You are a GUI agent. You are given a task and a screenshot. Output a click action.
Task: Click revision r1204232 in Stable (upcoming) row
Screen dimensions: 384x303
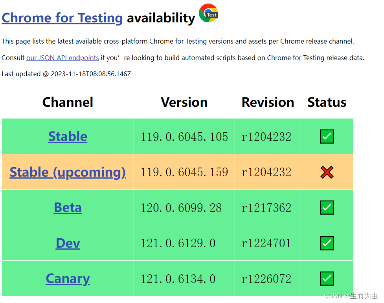[266, 172]
